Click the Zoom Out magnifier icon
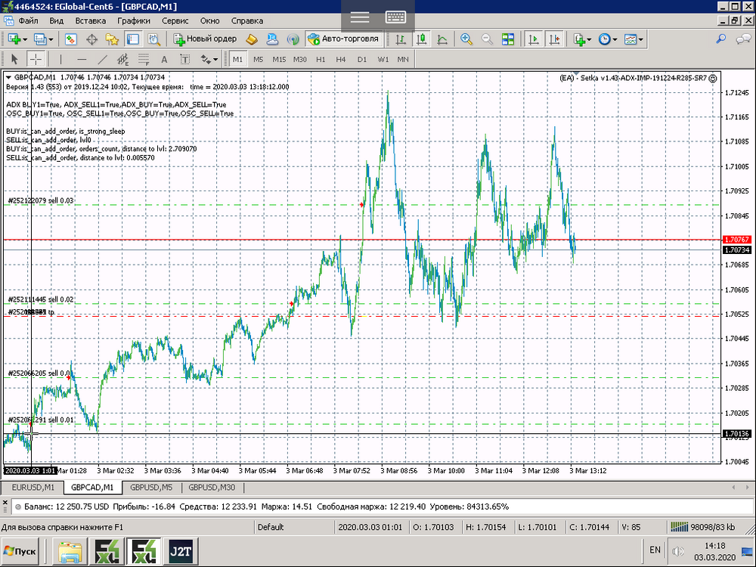The height and width of the screenshot is (567, 756). (x=487, y=39)
